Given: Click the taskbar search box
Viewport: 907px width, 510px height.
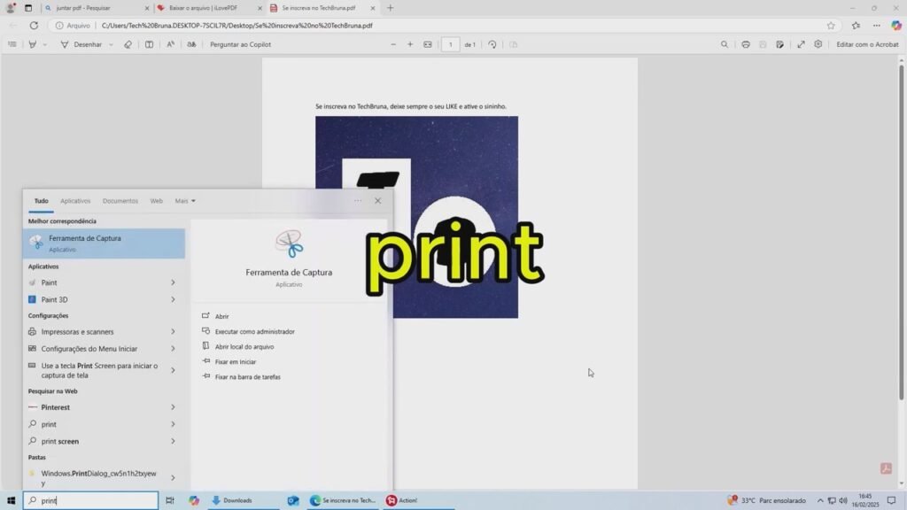Looking at the screenshot, I should click(x=91, y=501).
